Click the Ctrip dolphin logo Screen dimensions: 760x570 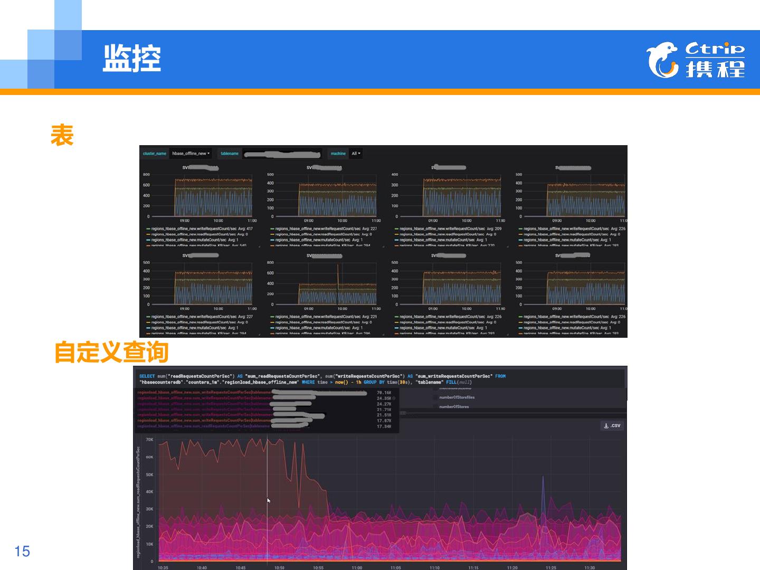click(662, 60)
